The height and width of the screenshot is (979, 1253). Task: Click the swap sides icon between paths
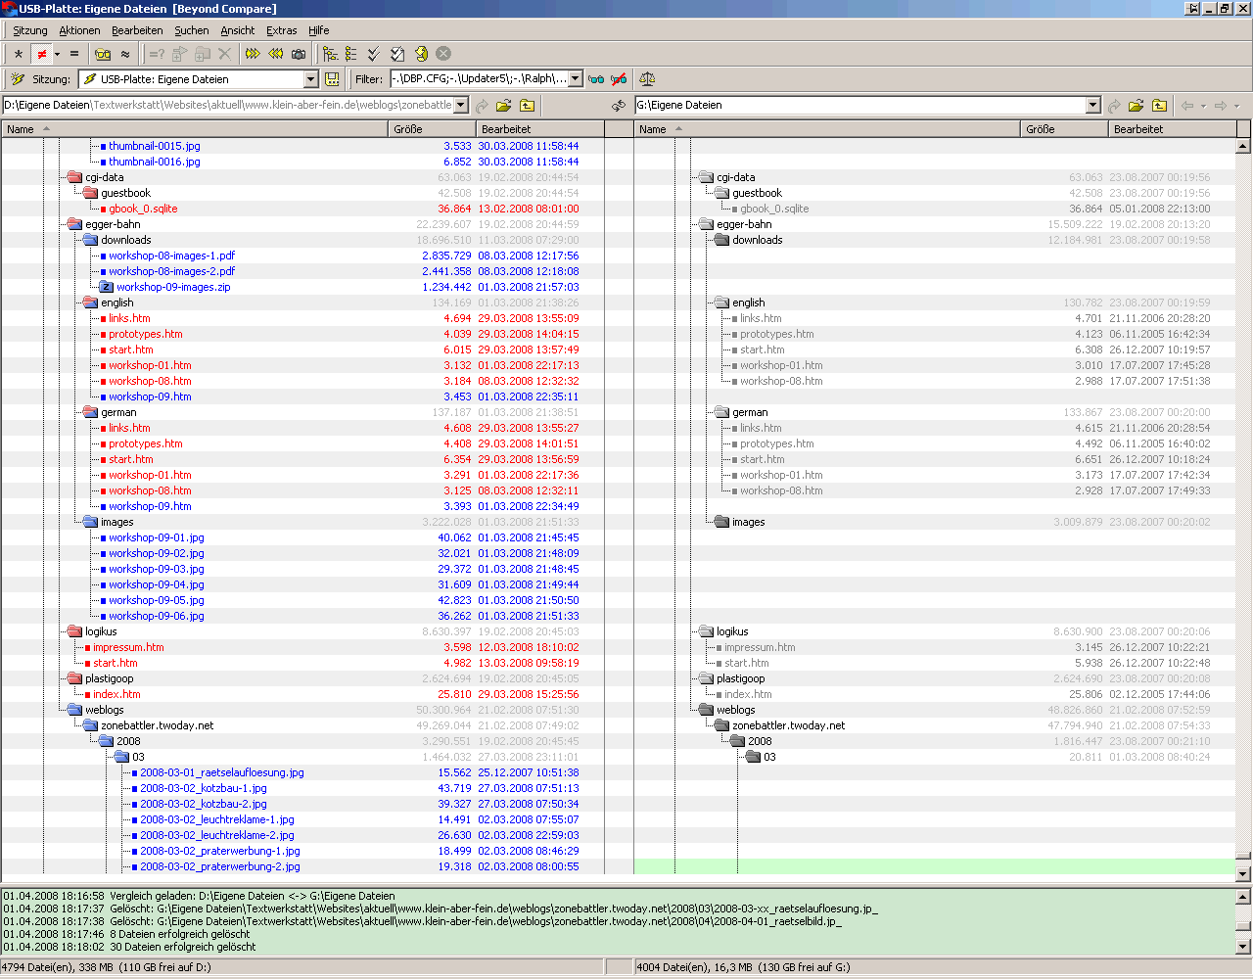click(x=619, y=105)
